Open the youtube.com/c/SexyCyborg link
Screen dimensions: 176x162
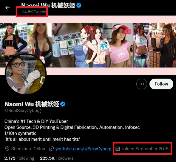[83, 149]
